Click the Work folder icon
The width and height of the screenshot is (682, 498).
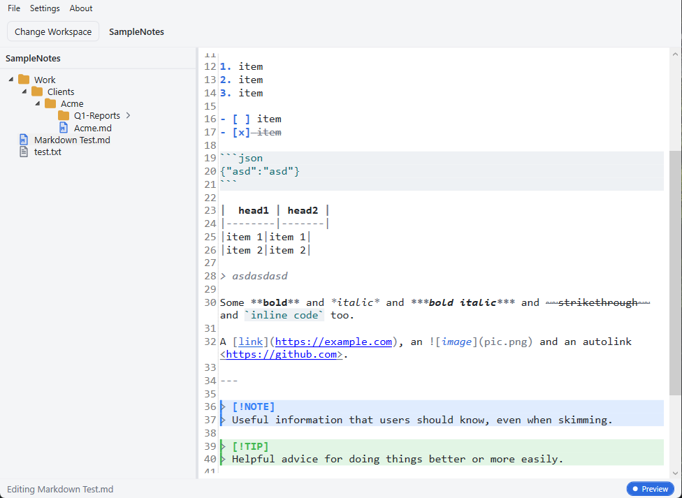click(24, 80)
